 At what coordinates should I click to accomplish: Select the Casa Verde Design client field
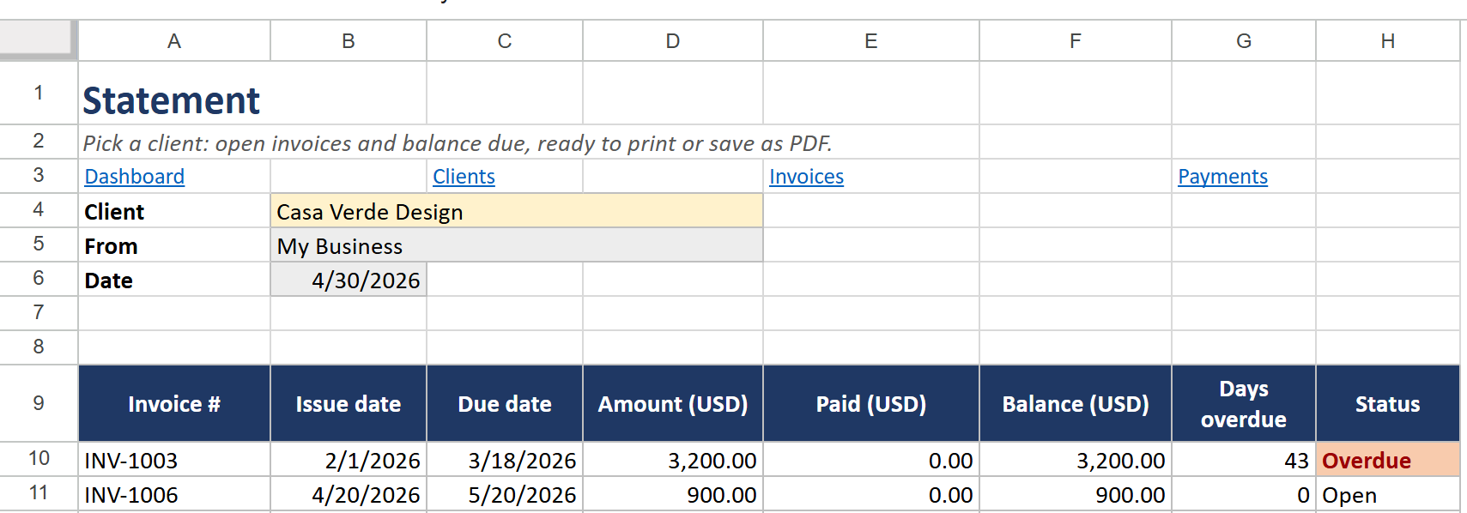tap(517, 211)
